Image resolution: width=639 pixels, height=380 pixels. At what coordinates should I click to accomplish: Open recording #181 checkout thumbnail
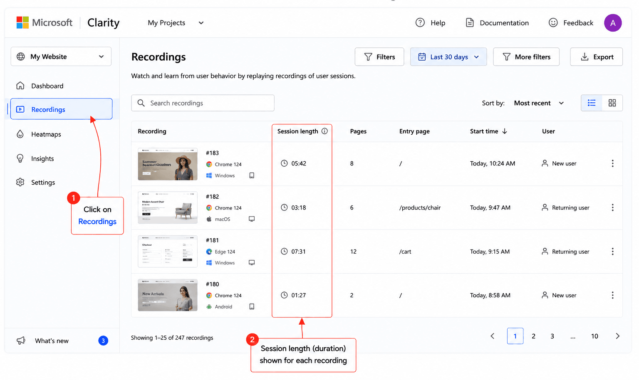pyautogui.click(x=168, y=252)
